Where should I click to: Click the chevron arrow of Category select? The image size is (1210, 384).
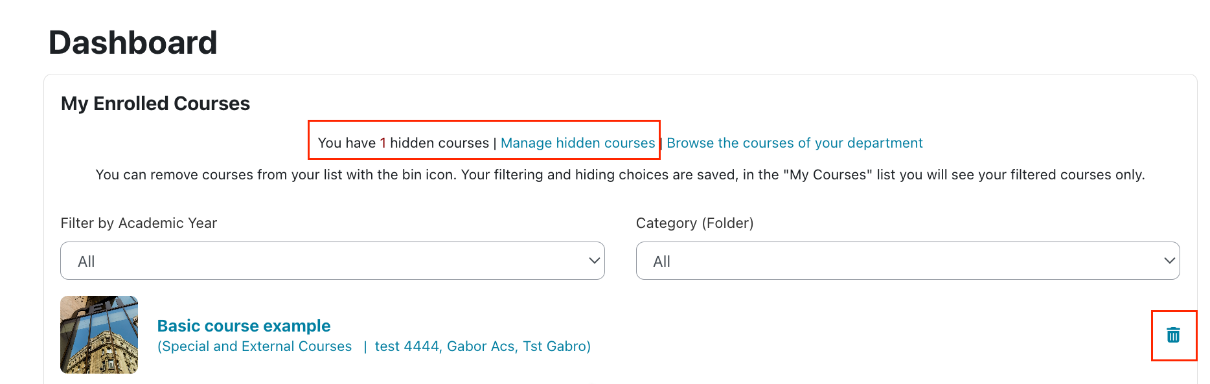pyautogui.click(x=1169, y=261)
